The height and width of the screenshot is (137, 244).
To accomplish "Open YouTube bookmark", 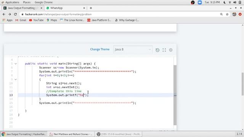I will [x=36, y=20].
